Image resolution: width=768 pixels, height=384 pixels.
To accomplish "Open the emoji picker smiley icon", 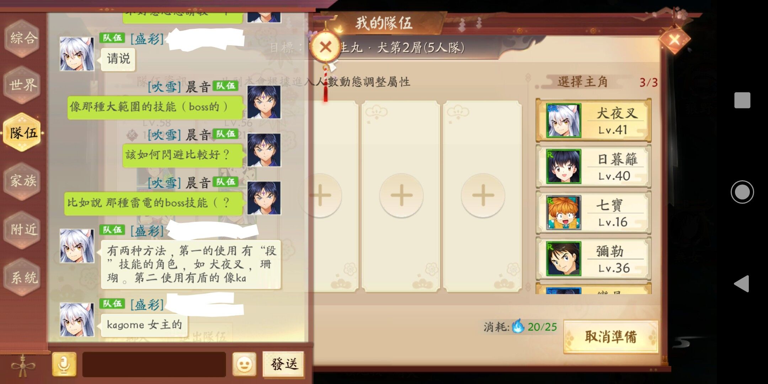I will (244, 364).
